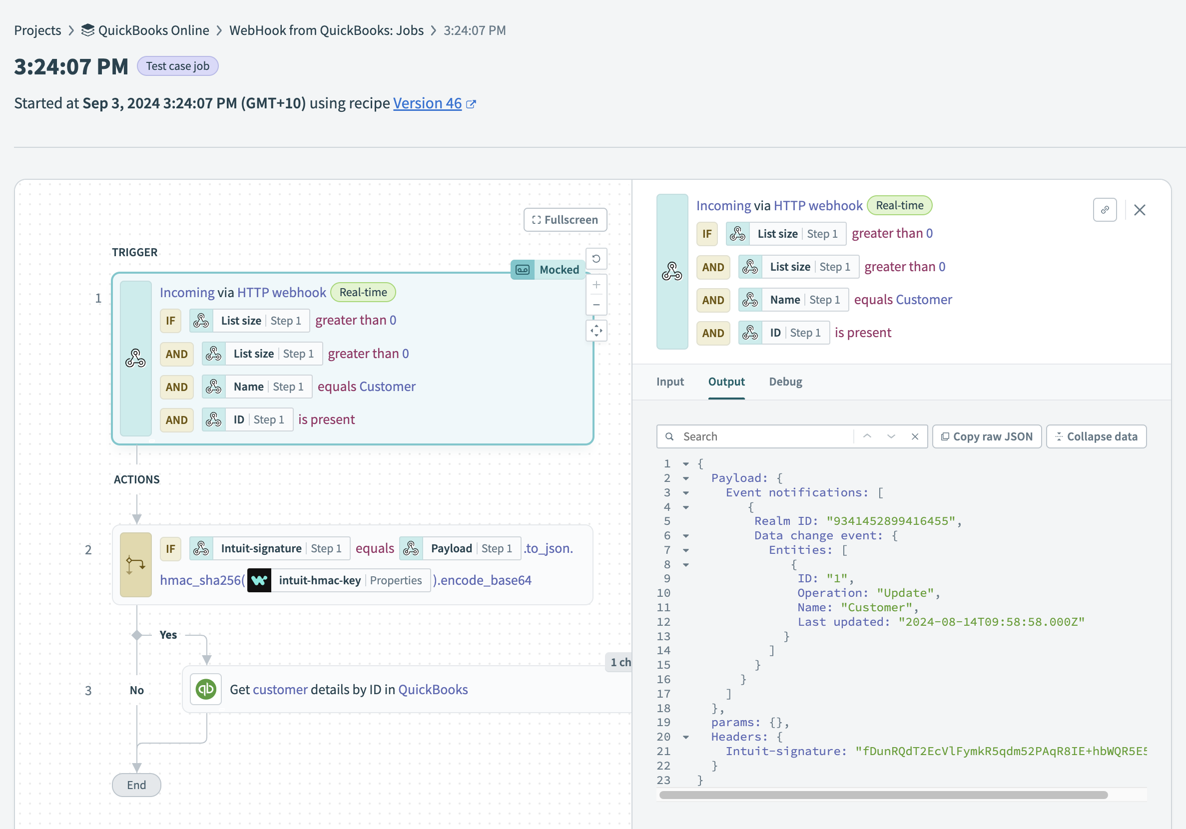Open Projects breadcrumb
The height and width of the screenshot is (829, 1186).
point(37,30)
